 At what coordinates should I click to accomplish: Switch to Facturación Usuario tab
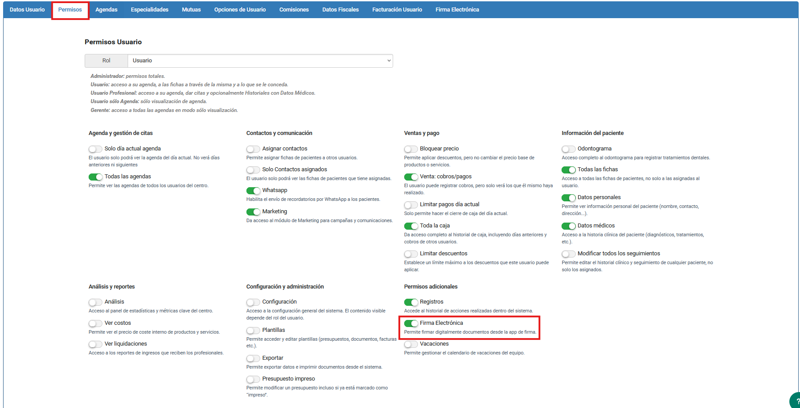coord(397,10)
